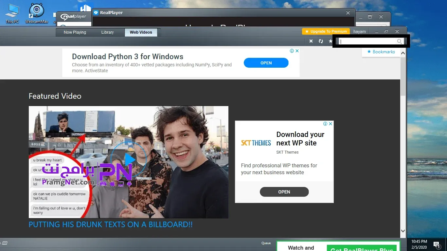Select the Web Videos tab
The height and width of the screenshot is (251, 447).
(141, 32)
